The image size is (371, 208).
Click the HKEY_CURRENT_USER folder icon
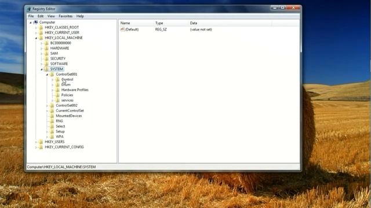(41, 32)
